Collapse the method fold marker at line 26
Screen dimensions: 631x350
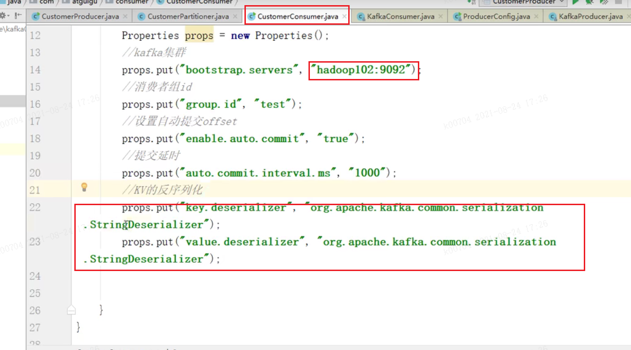71,310
